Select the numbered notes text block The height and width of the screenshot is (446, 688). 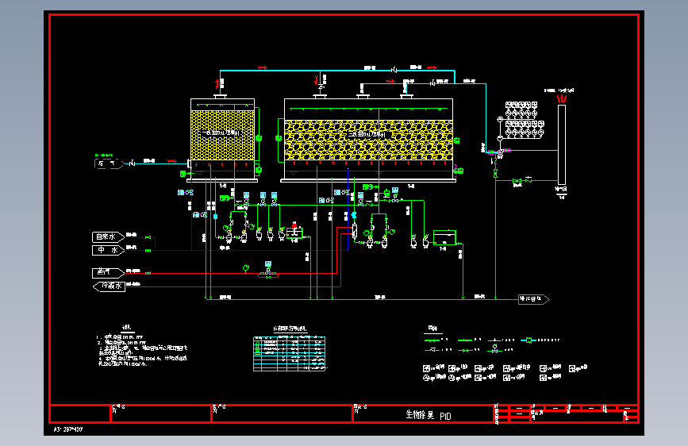(x=143, y=350)
